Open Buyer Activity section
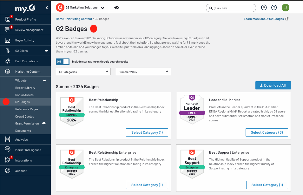This screenshot has height=195, width=303. (25, 40)
